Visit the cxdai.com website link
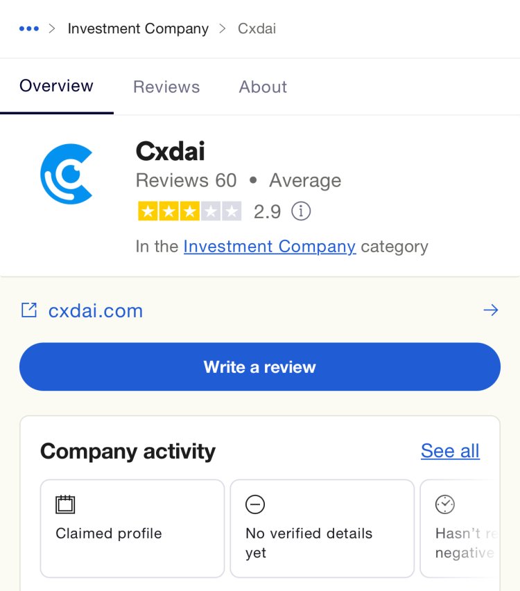This screenshot has height=591, width=520. [96, 311]
